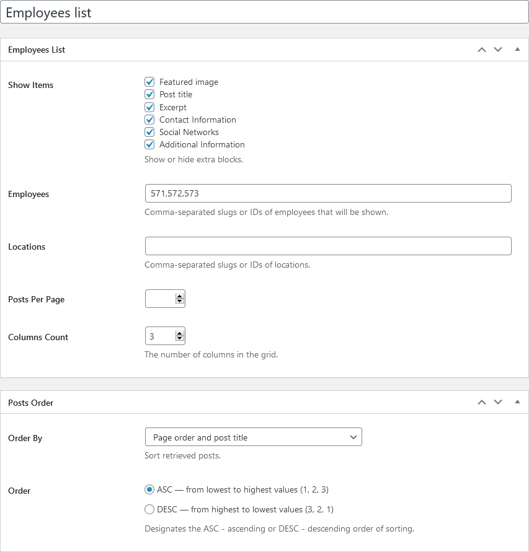Image resolution: width=529 pixels, height=552 pixels.
Task: Click the Show Items field label
Action: (30, 85)
